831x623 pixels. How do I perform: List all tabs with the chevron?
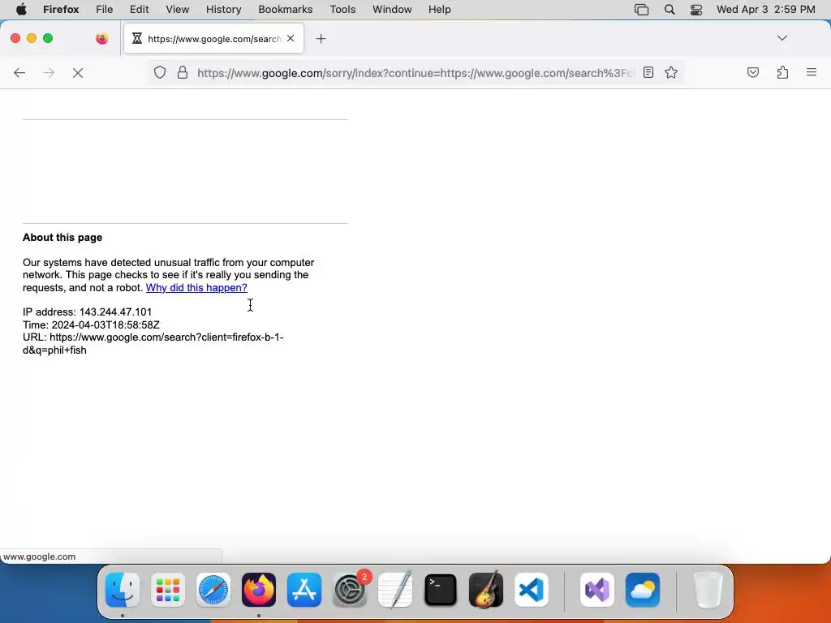tap(781, 38)
